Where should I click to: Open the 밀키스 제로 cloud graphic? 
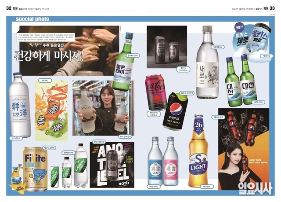pyautogui.click(x=253, y=42)
